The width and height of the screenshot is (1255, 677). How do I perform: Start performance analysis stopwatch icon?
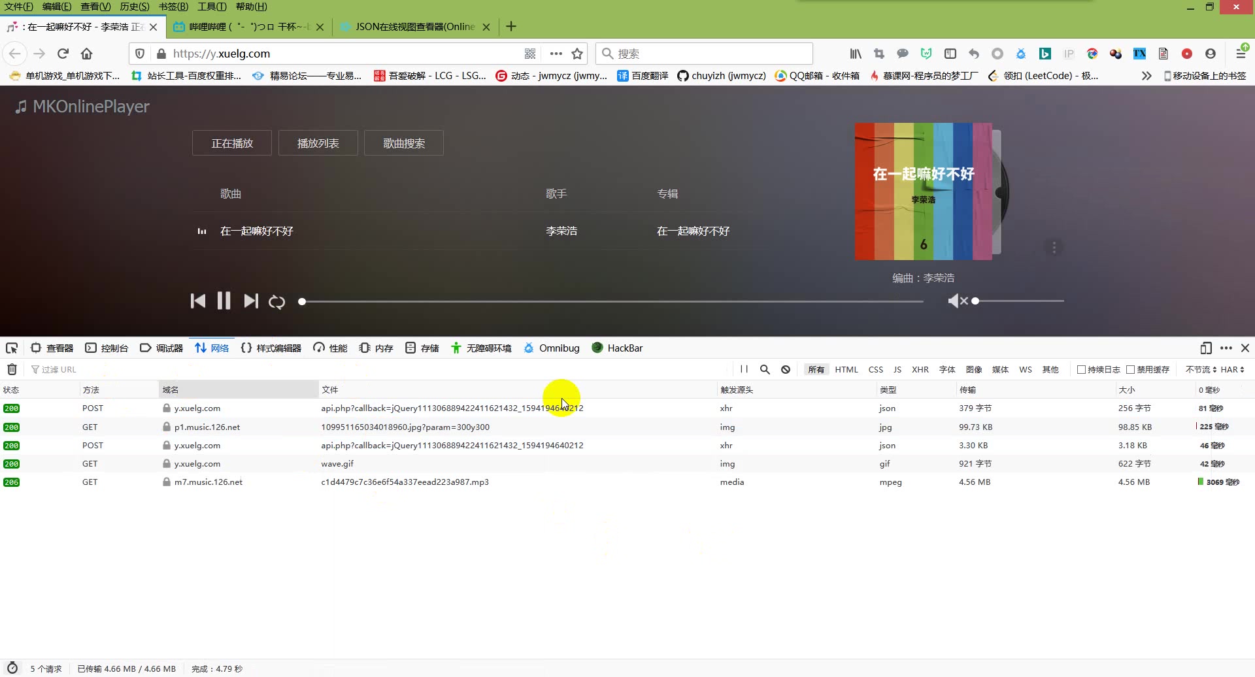pos(12,669)
